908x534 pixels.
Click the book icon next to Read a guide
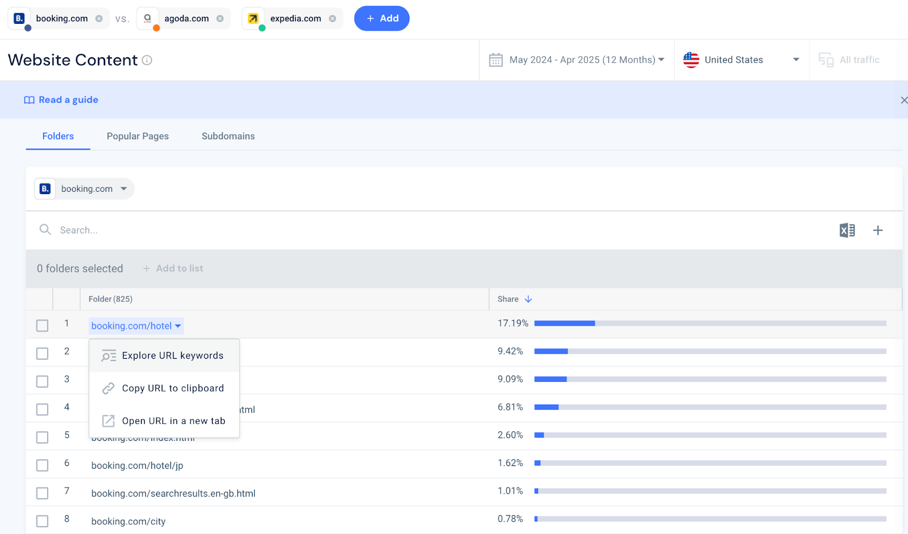[29, 100]
